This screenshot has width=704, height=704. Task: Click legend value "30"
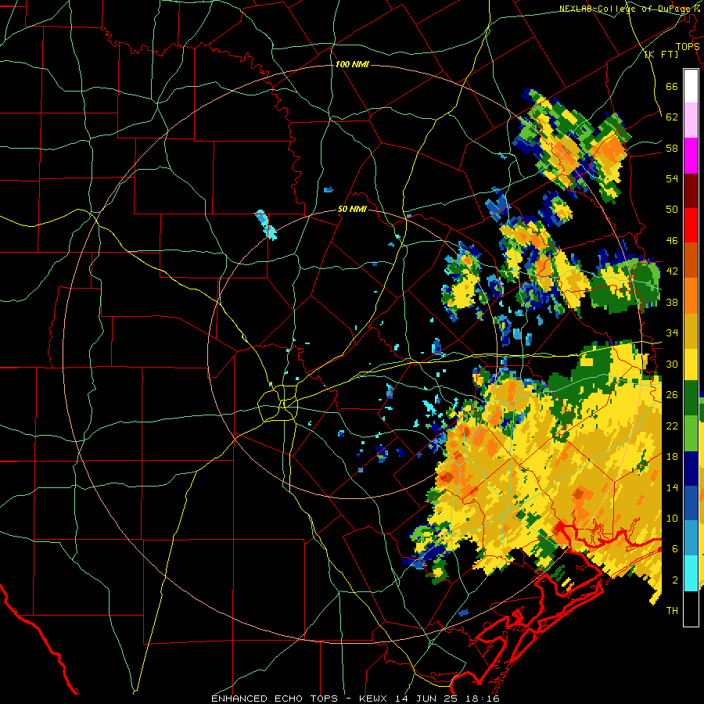coord(672,364)
